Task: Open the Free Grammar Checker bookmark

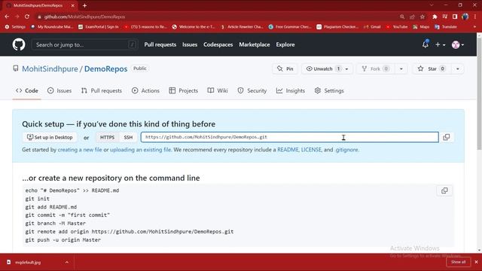Action: [290, 27]
